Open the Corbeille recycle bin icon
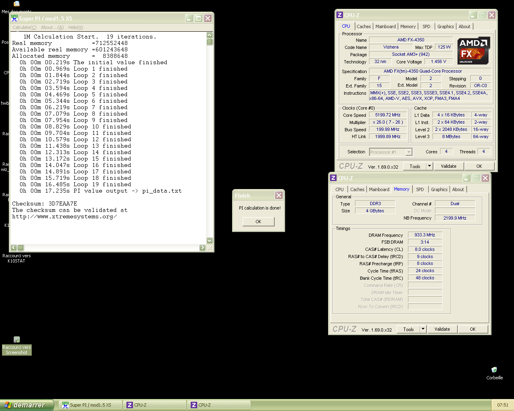This screenshot has height=411, width=514. click(494, 372)
